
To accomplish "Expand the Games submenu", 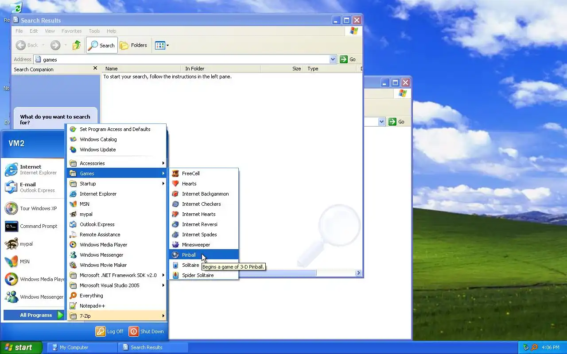I will click(x=117, y=173).
